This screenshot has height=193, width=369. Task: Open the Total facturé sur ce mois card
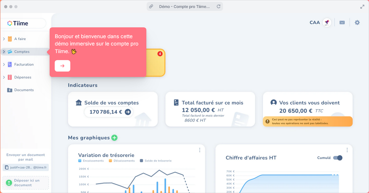(210, 109)
